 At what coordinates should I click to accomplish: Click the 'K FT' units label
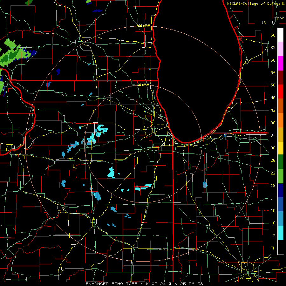(269, 22)
